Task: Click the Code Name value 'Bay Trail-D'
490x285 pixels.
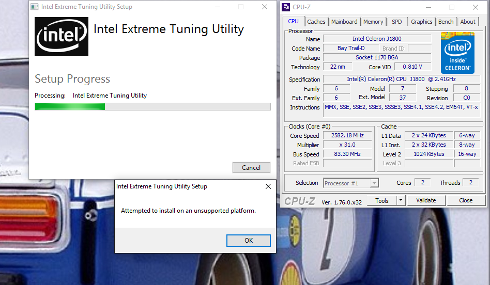Action: pos(351,48)
